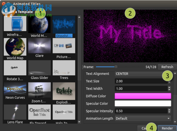This screenshot has height=131, width=177.
Task: Select the Glare template
Action: click(39, 46)
